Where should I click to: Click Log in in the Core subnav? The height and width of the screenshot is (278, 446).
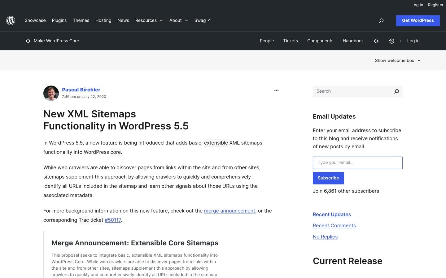(x=413, y=41)
